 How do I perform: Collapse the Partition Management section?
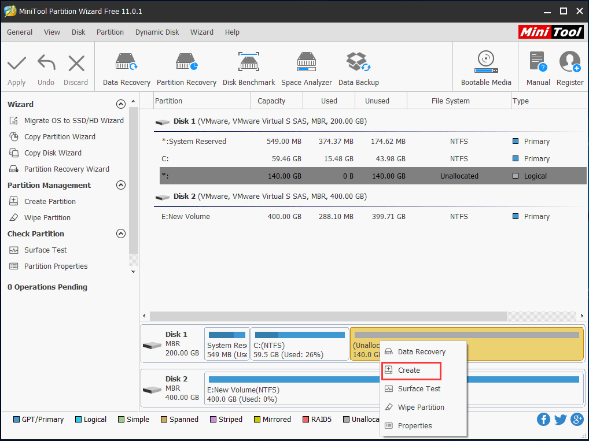120,185
